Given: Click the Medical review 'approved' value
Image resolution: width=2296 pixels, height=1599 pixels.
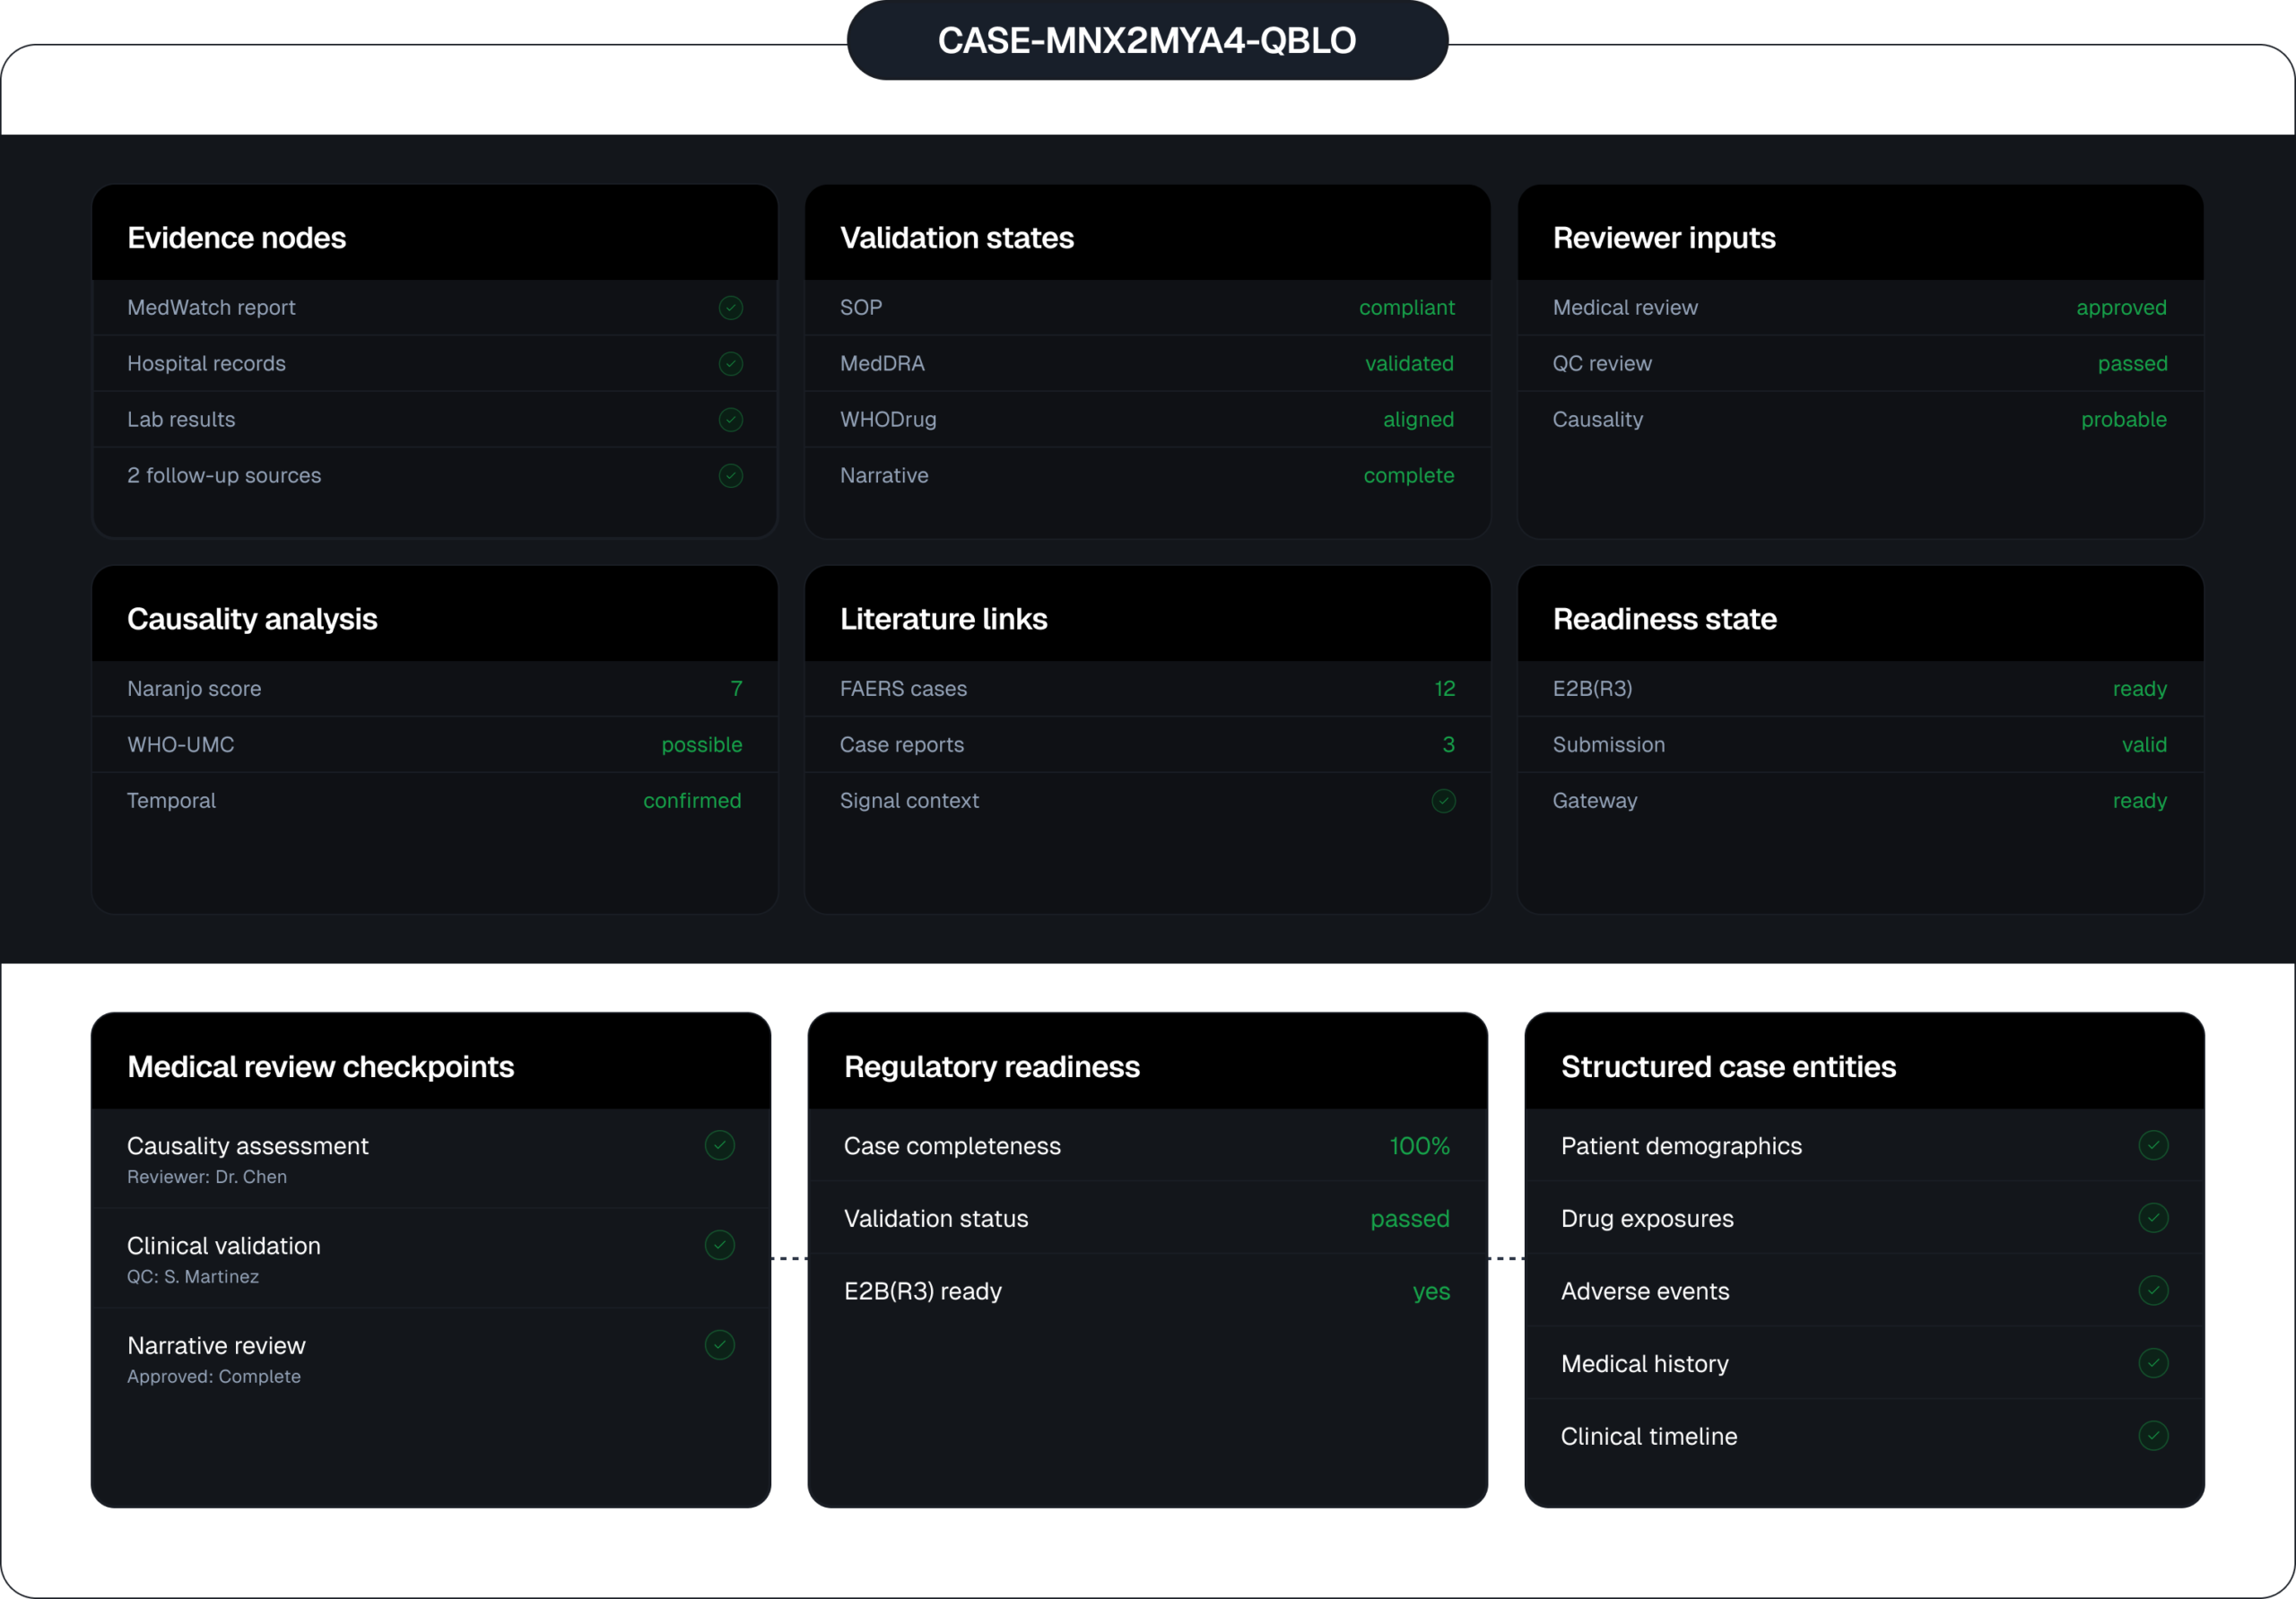Looking at the screenshot, I should [2122, 308].
